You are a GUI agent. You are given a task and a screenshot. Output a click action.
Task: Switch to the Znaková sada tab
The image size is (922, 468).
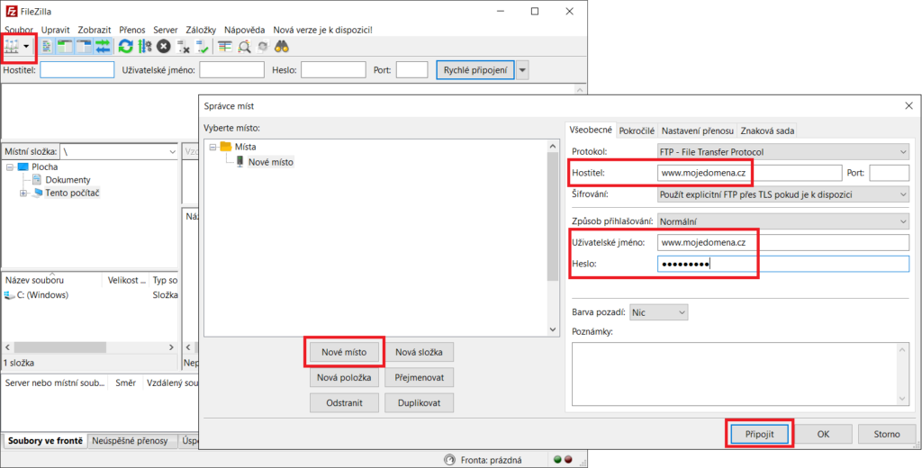(767, 131)
